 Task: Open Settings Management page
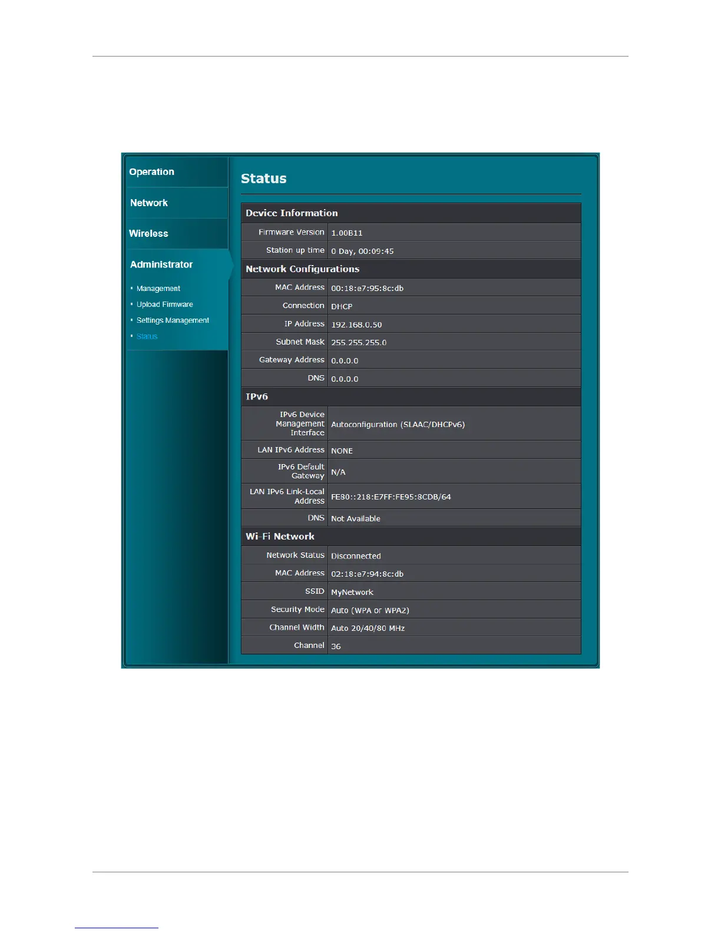173,320
